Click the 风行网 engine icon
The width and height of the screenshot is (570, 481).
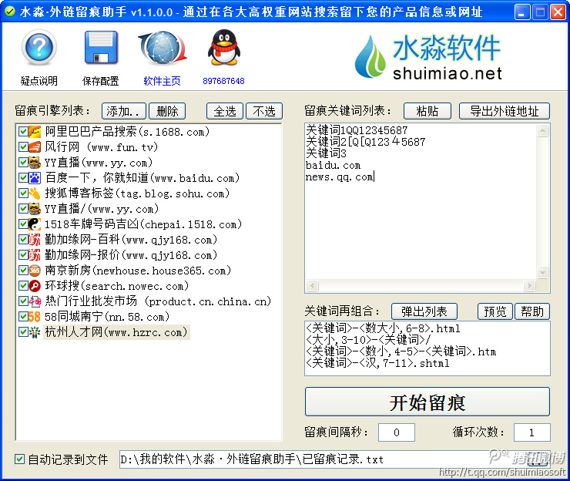point(35,147)
